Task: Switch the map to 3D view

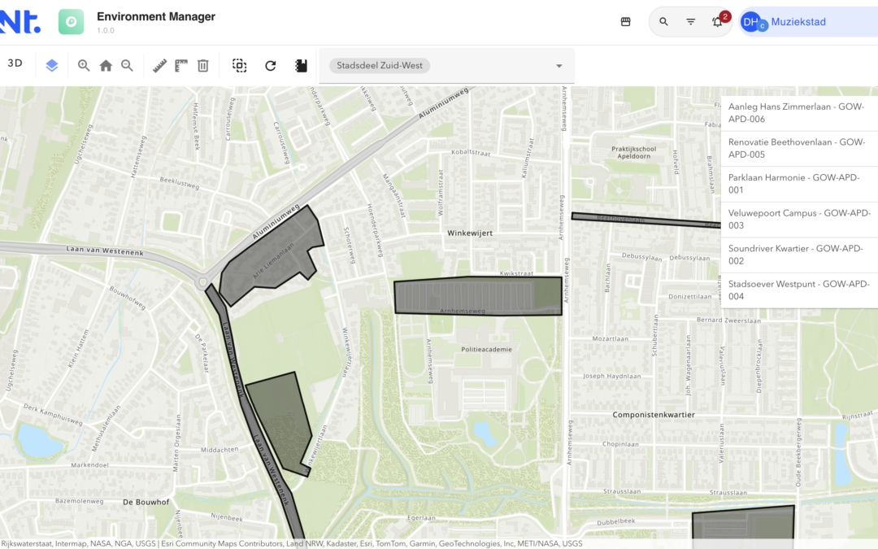Action: pyautogui.click(x=15, y=63)
